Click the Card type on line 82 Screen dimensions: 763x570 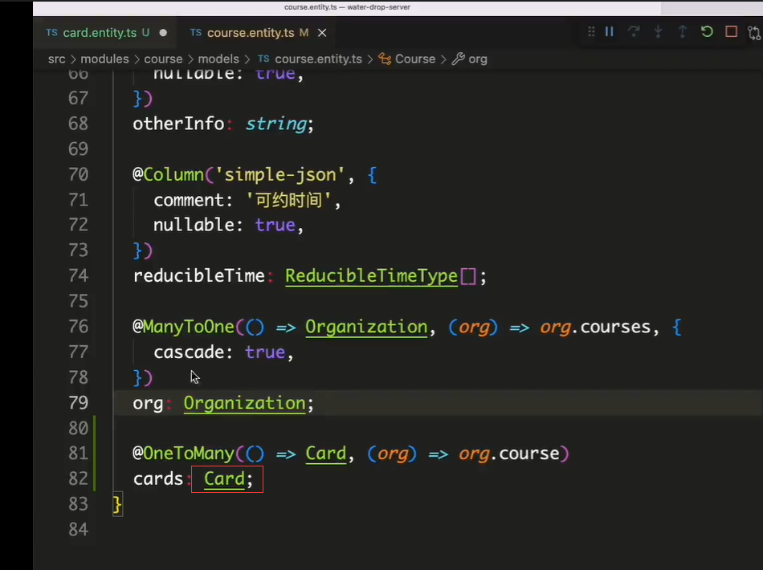tap(224, 479)
